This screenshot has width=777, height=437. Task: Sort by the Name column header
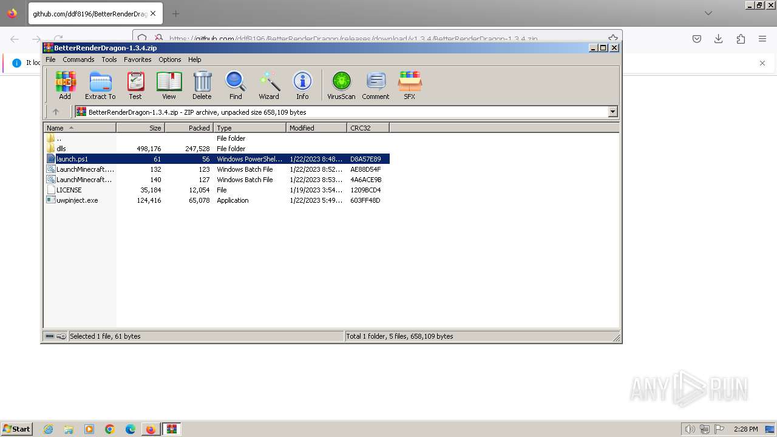80,128
